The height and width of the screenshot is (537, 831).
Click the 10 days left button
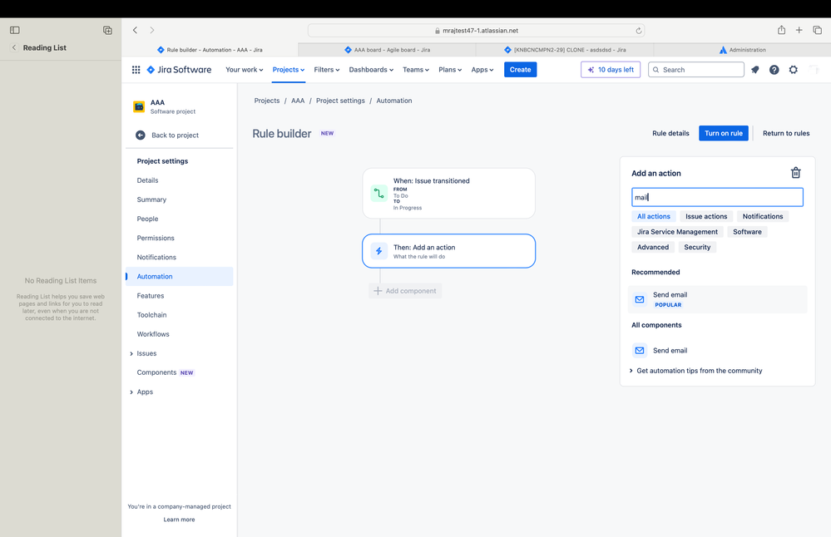click(x=611, y=70)
